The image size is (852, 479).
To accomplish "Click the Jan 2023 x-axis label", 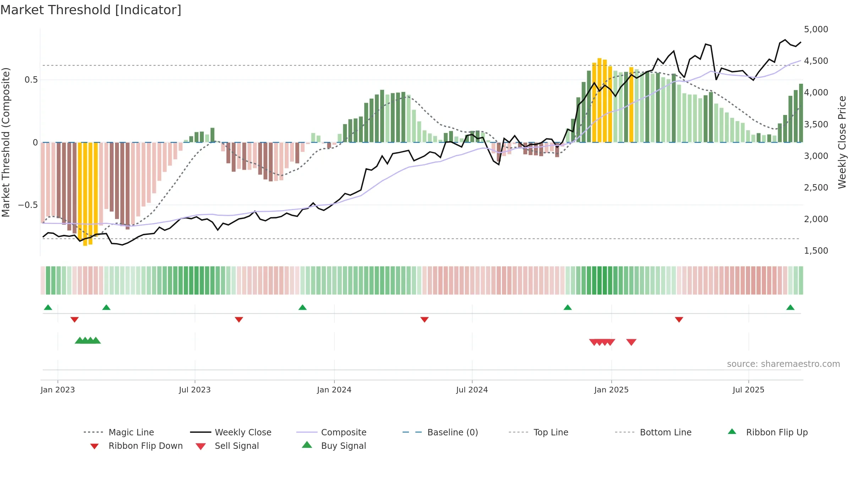I will click(58, 390).
